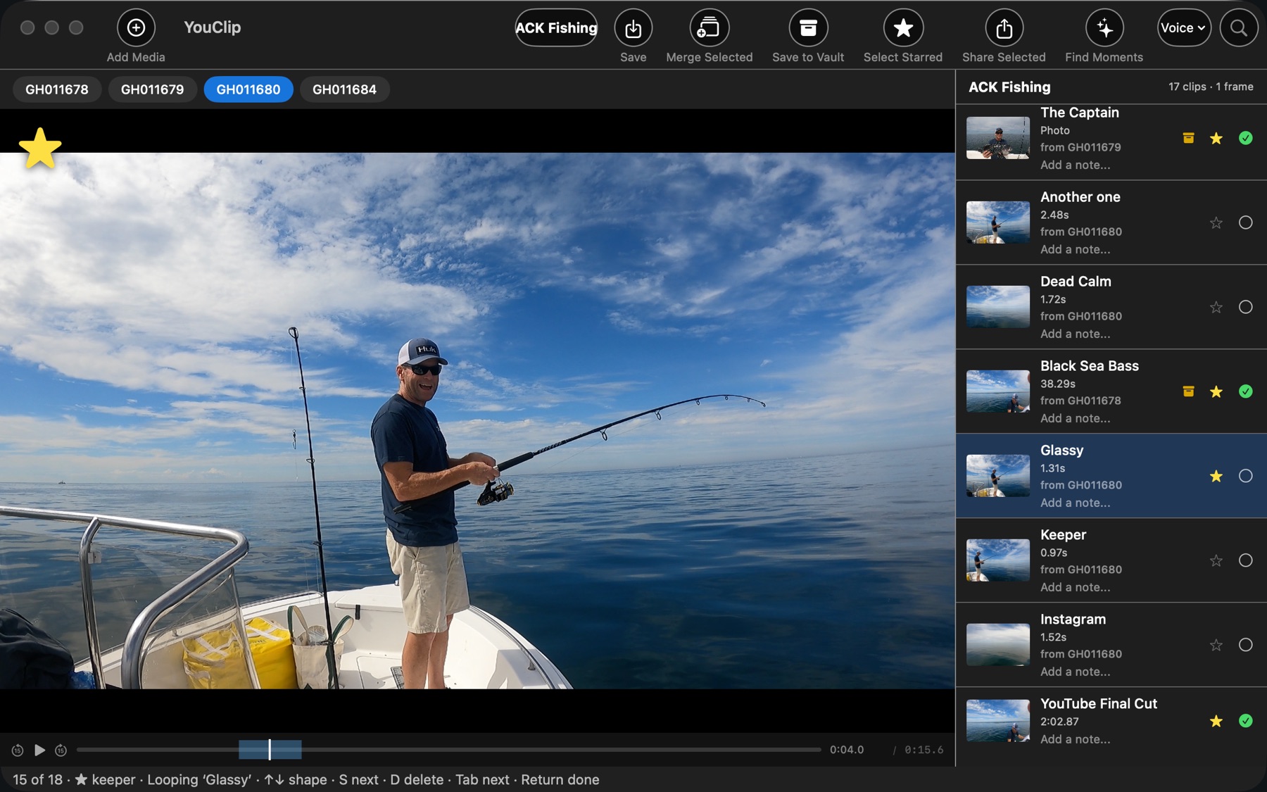The width and height of the screenshot is (1267, 792).
Task: Click the Share Selected icon
Action: (1004, 27)
